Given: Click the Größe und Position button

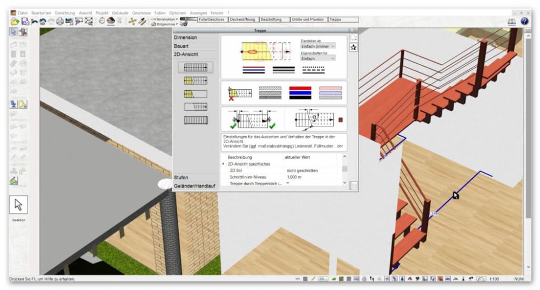Looking at the screenshot, I should (x=309, y=19).
